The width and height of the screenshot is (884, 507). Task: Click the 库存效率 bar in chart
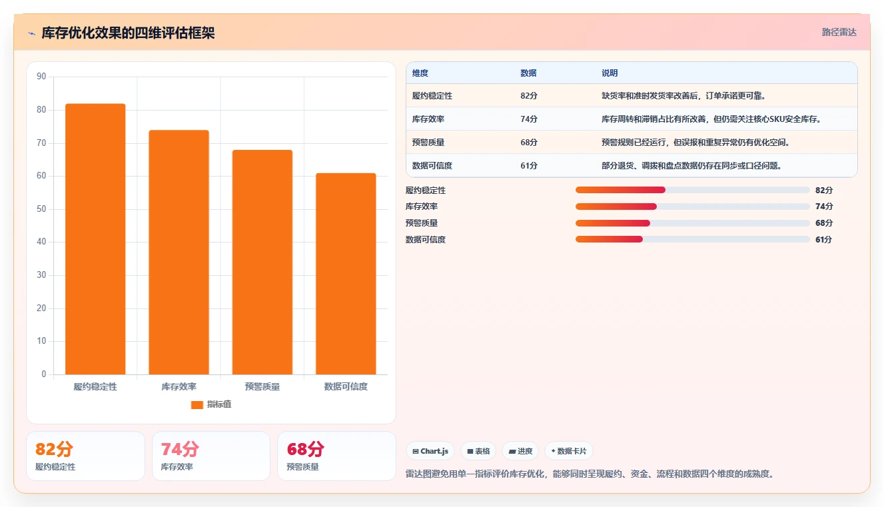tap(179, 253)
